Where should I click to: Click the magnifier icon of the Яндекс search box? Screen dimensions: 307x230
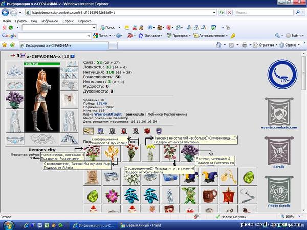coord(298,12)
